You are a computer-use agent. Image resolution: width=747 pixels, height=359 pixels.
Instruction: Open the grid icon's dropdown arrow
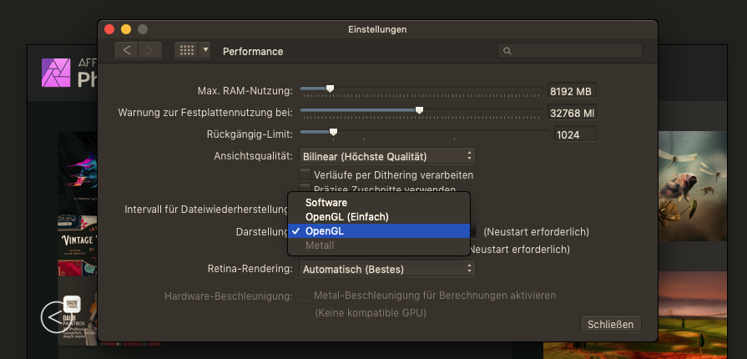point(205,50)
